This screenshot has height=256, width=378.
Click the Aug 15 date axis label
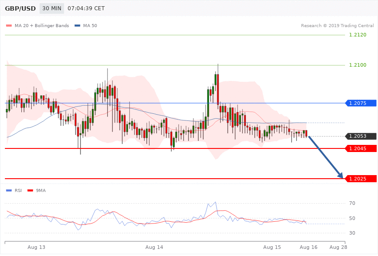click(x=272, y=247)
